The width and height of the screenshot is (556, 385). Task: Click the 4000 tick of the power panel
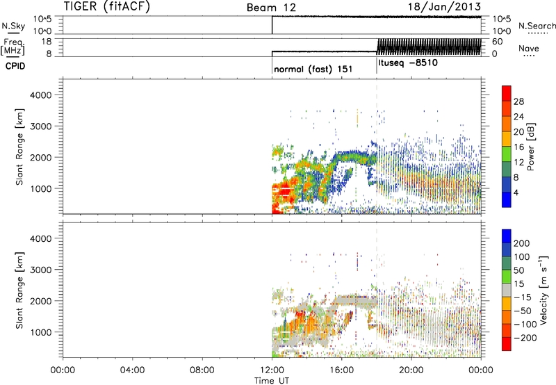coord(41,95)
